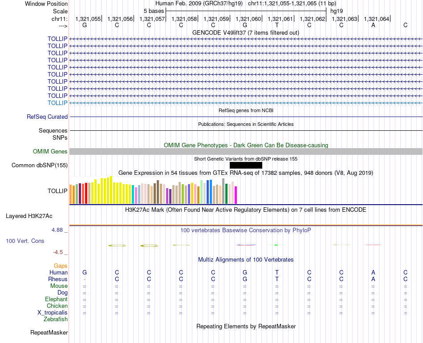This screenshot has width=423, height=343.
Task: Click the RefSeq genes from NCBI title
Action: (x=246, y=110)
